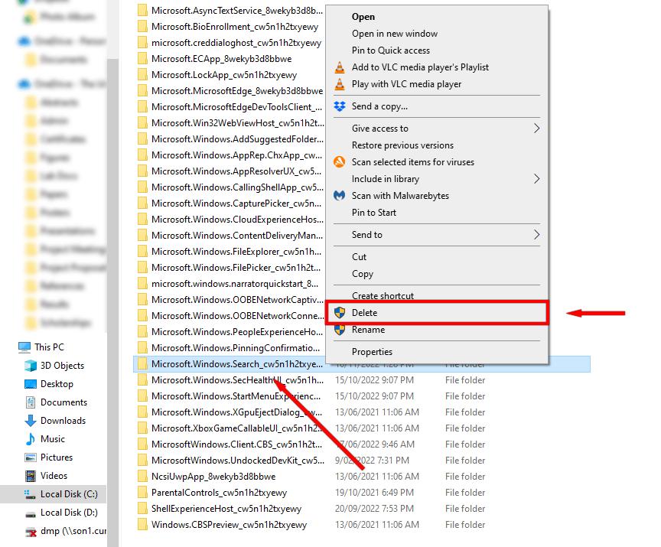Select Pin to Quick access

tap(391, 50)
